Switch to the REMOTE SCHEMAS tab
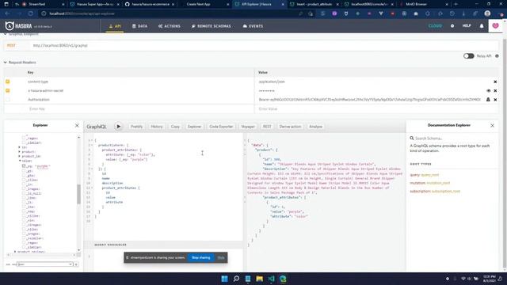507x285 pixels. coord(212,26)
